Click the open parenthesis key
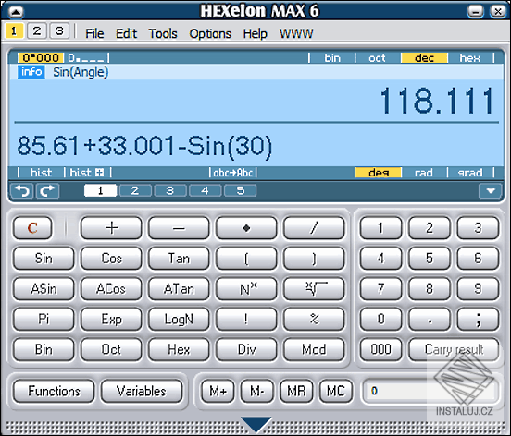This screenshot has height=436, width=511. [x=246, y=259]
